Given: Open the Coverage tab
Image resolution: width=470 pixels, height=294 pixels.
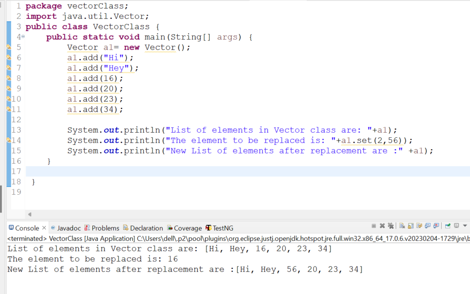Looking at the screenshot, I should coord(185,228).
